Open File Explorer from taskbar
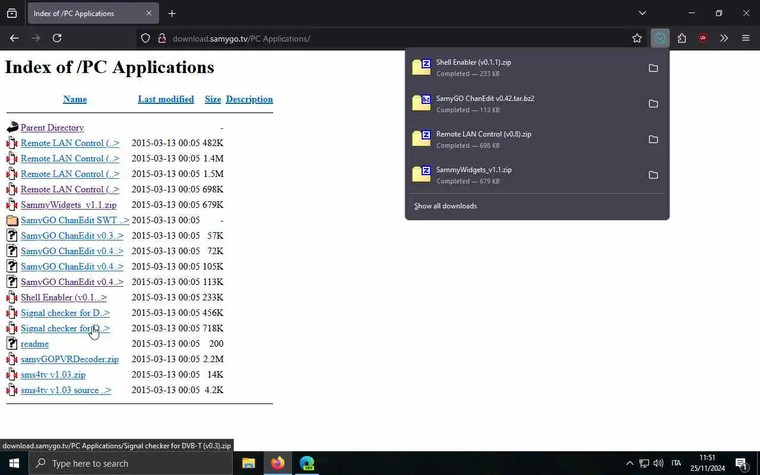The height and width of the screenshot is (475, 760). coord(249,463)
